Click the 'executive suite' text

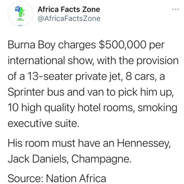click(43, 124)
